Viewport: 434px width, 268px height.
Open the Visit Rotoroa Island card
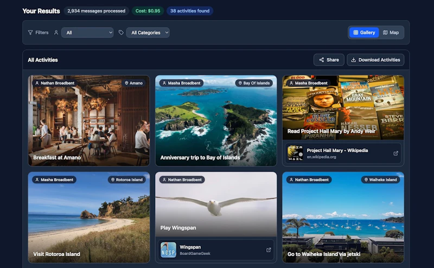tap(89, 218)
